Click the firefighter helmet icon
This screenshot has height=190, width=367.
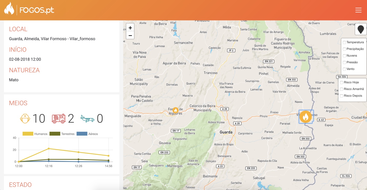25,119
